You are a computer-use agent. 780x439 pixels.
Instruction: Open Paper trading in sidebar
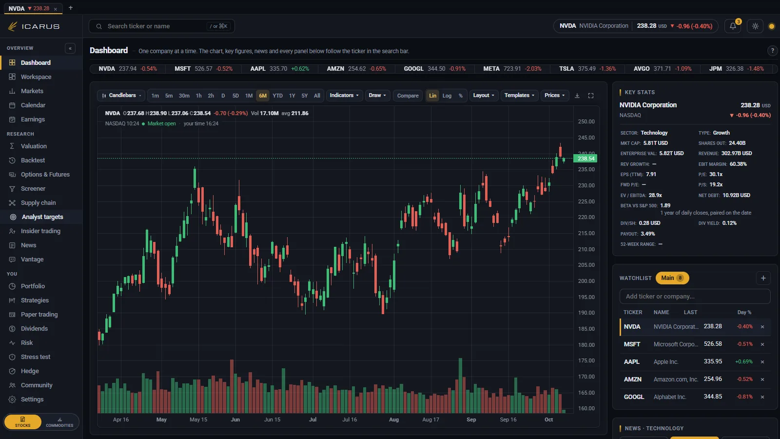[x=41, y=315]
